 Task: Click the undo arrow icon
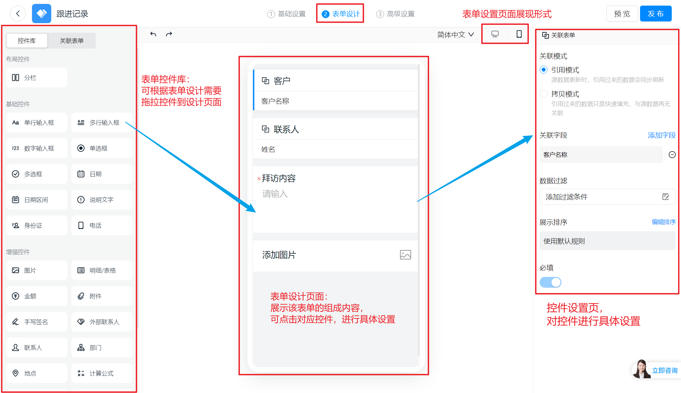153,34
